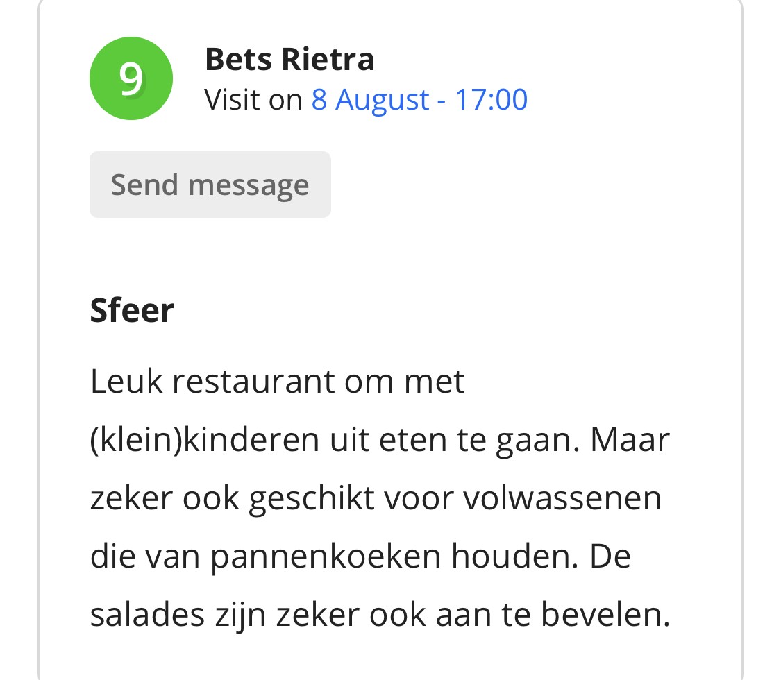781x680 pixels.
Task: Click the word 'geschikt' in the review text
Action: pos(312,500)
